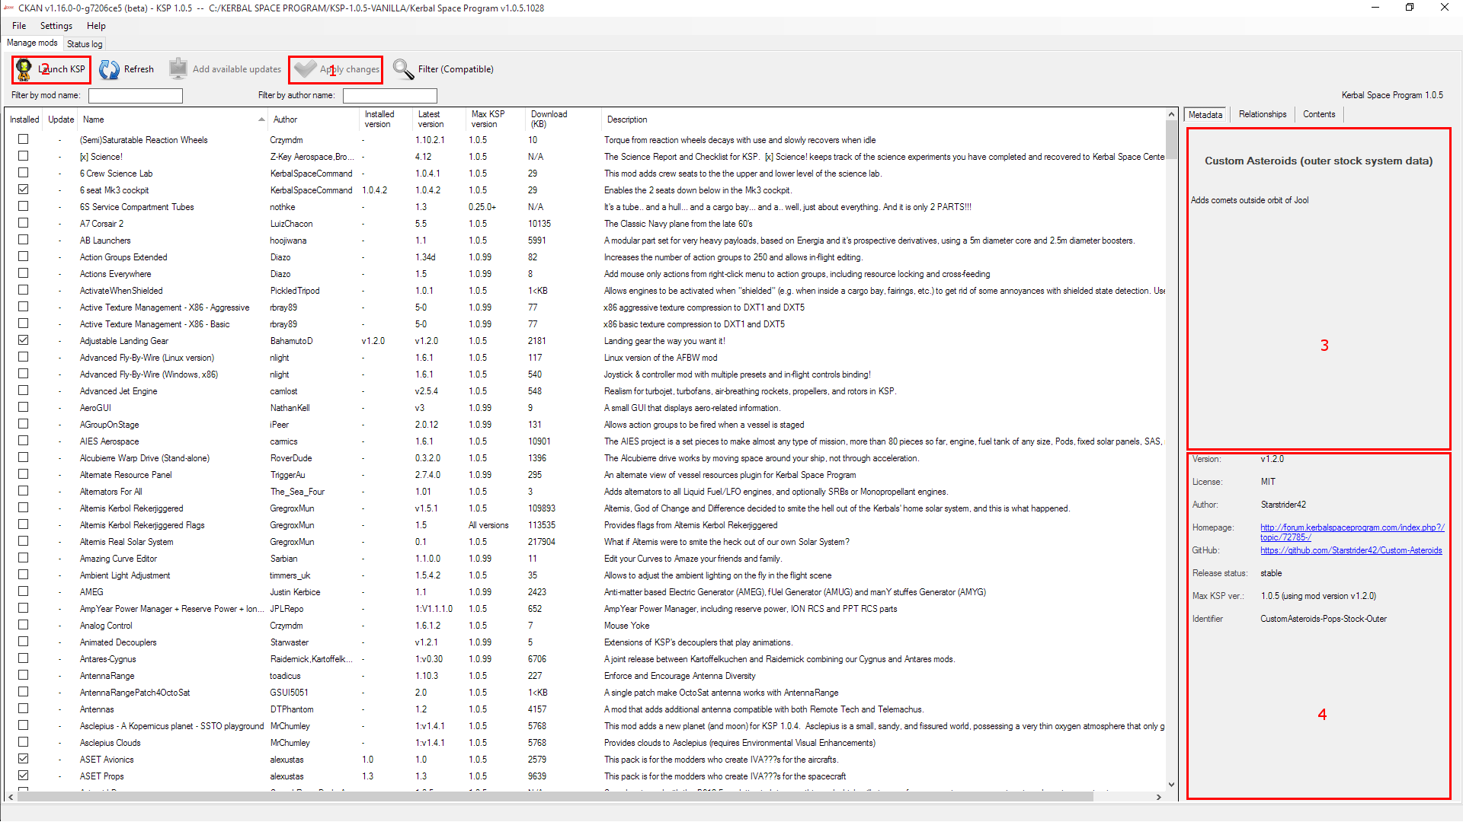
Task: Click the Sort by Installed column header
Action: (24, 119)
